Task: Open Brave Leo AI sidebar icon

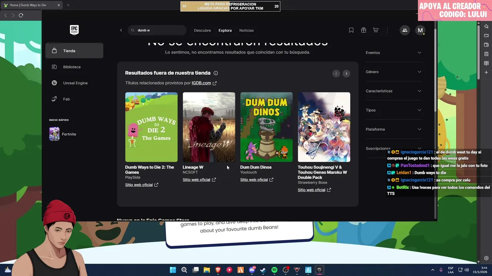Action: pyautogui.click(x=486, y=26)
